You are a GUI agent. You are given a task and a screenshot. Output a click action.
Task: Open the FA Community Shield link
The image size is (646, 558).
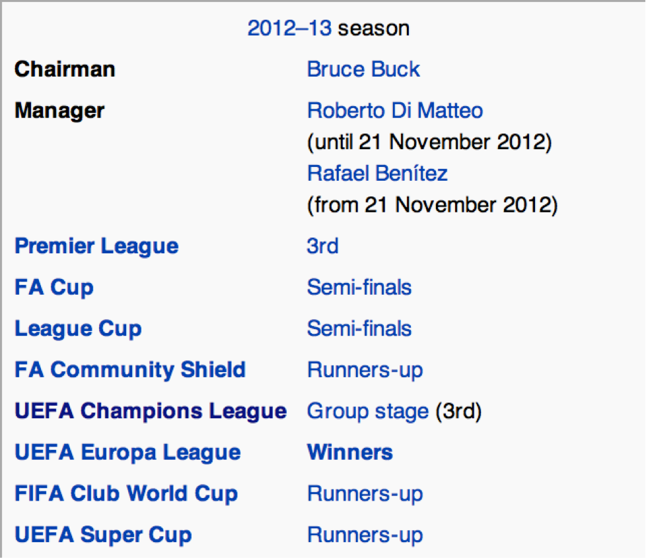click(x=130, y=370)
